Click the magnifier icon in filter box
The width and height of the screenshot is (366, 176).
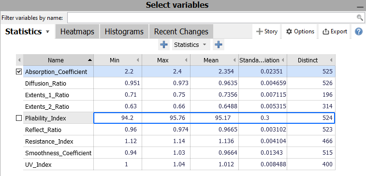coord(360,18)
